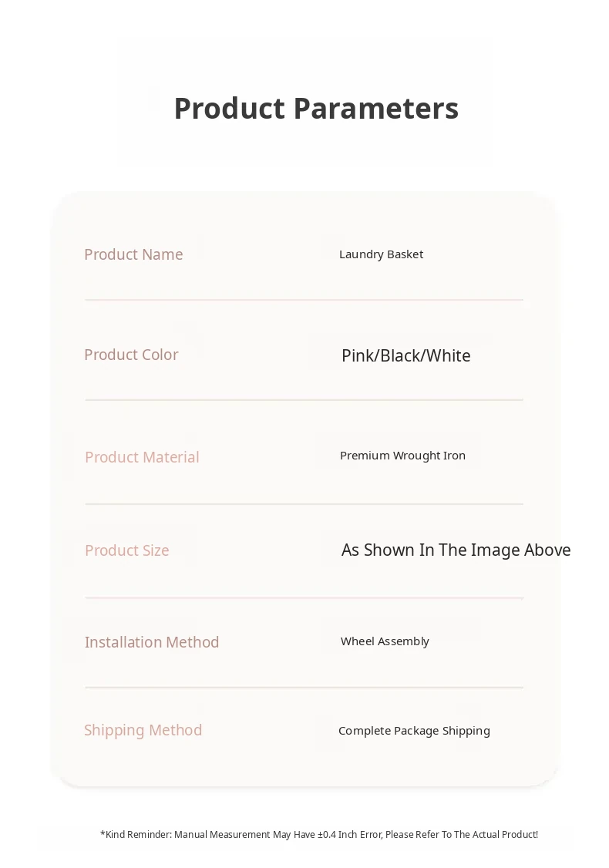Click the Product Parameters heading
The image size is (609, 868).
[316, 109]
